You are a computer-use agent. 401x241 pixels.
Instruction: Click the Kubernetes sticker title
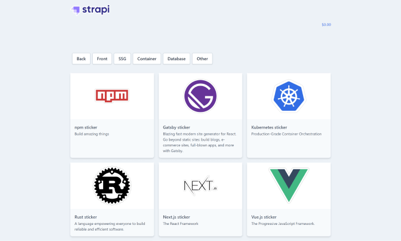pos(269,127)
